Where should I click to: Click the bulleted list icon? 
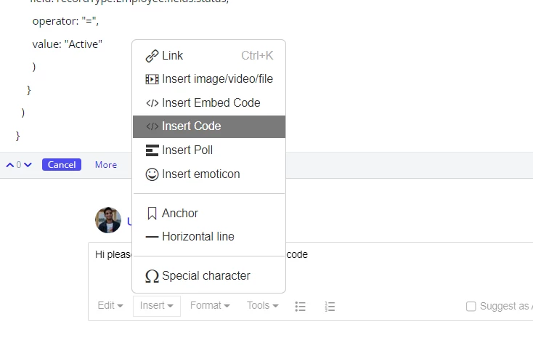tap(300, 307)
